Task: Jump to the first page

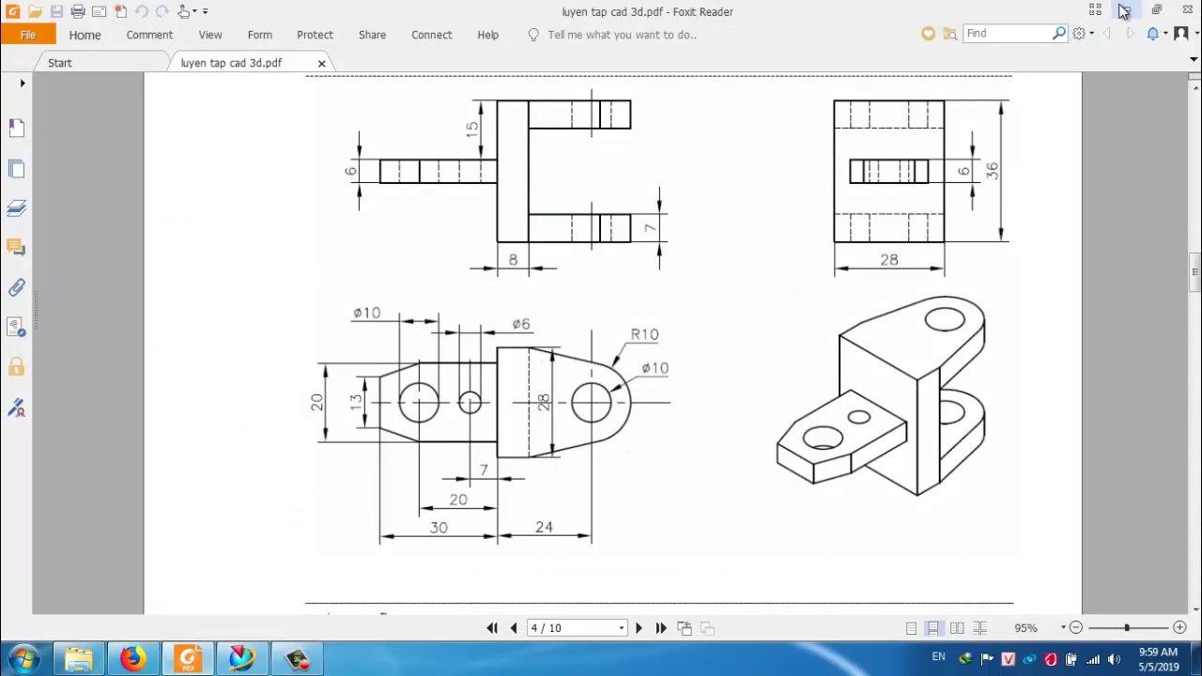Action: (492, 628)
